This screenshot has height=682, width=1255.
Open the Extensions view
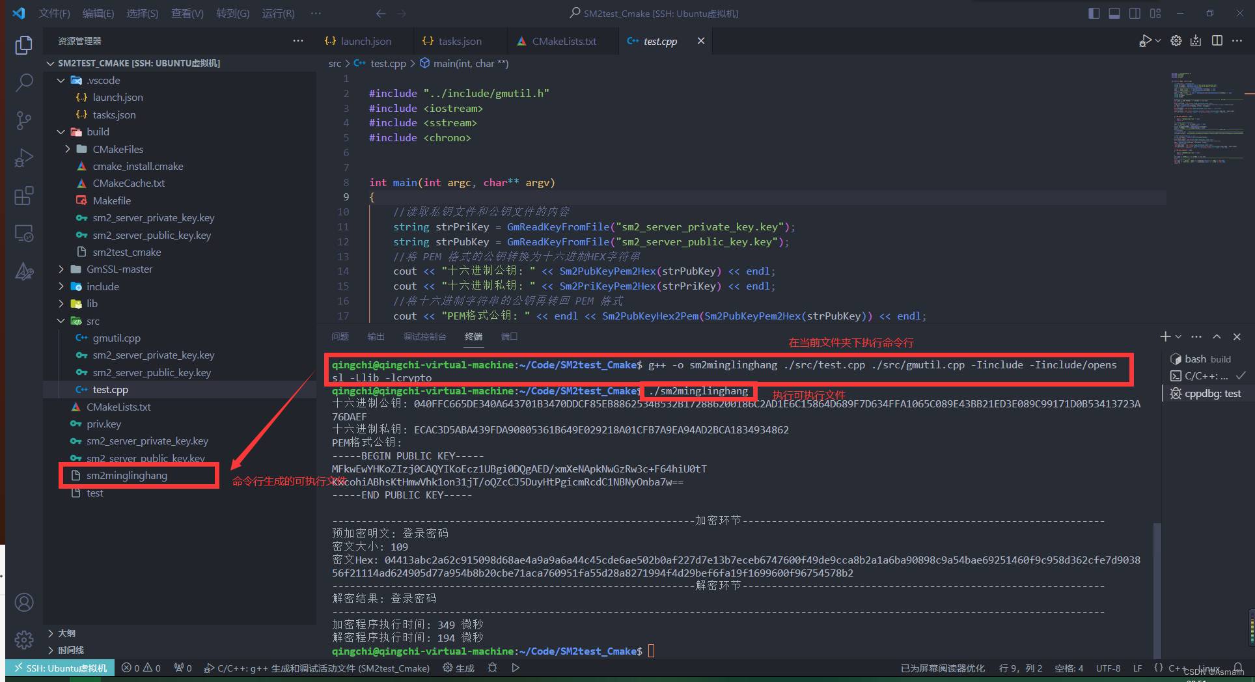[24, 196]
